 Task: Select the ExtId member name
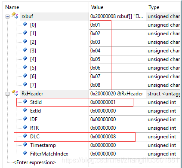[x=35, y=111]
